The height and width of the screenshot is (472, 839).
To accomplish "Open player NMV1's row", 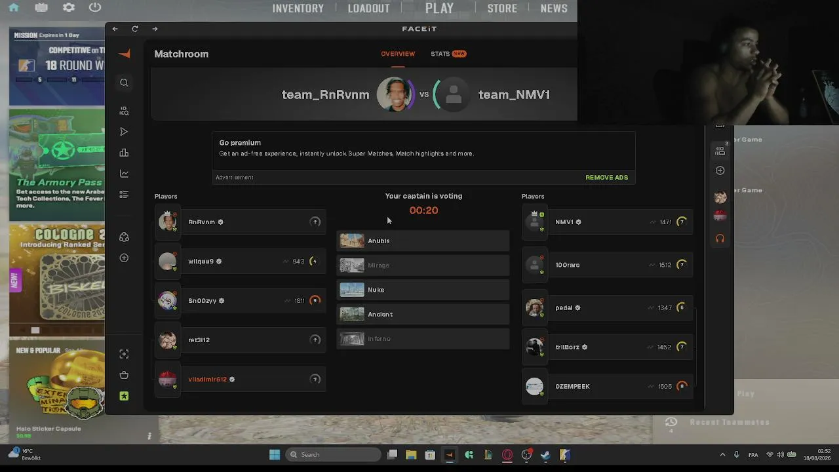I will click(x=608, y=222).
